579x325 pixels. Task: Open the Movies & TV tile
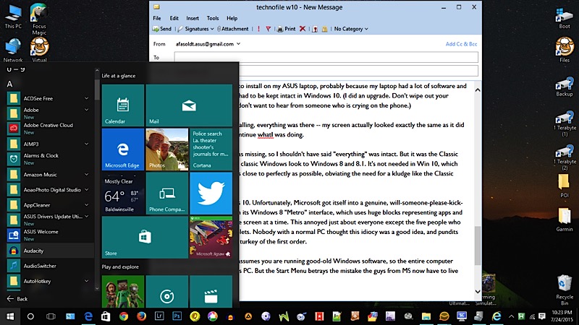[x=211, y=292]
